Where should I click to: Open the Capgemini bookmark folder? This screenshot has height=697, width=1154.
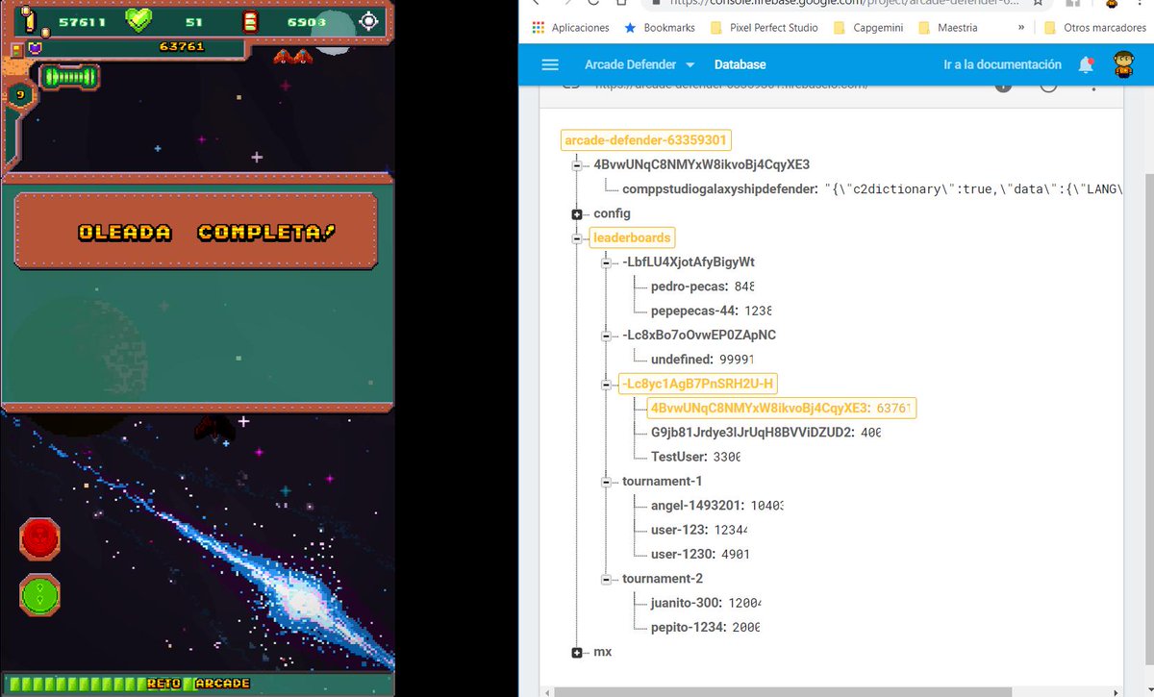click(868, 28)
